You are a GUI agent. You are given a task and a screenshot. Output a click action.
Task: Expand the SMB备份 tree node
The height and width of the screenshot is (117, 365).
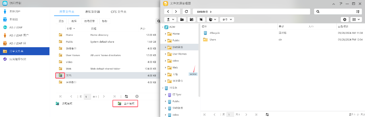(x=166, y=47)
